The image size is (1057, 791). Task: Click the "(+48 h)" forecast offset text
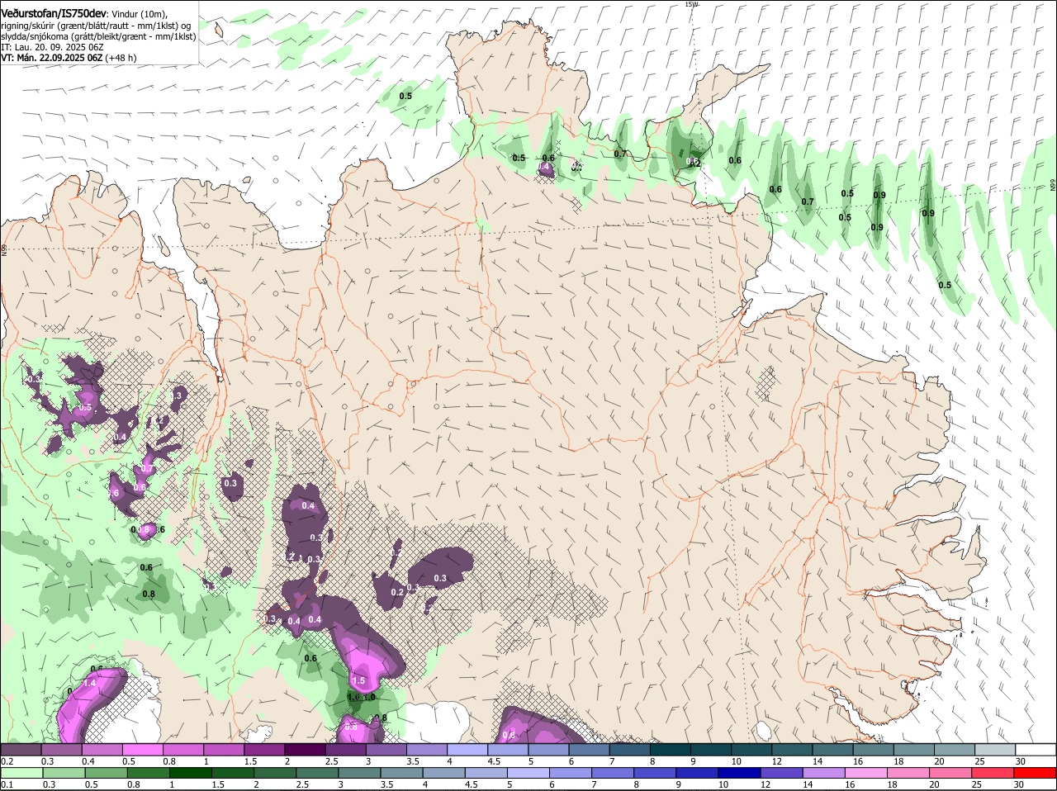pyautogui.click(x=121, y=58)
